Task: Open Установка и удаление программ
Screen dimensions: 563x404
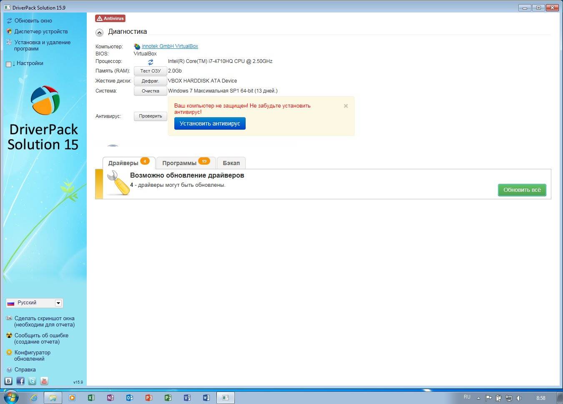Action: pyautogui.click(x=43, y=45)
